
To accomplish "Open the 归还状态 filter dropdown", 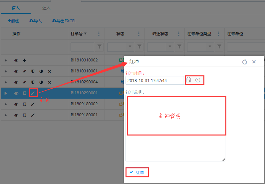I will pos(170,47).
